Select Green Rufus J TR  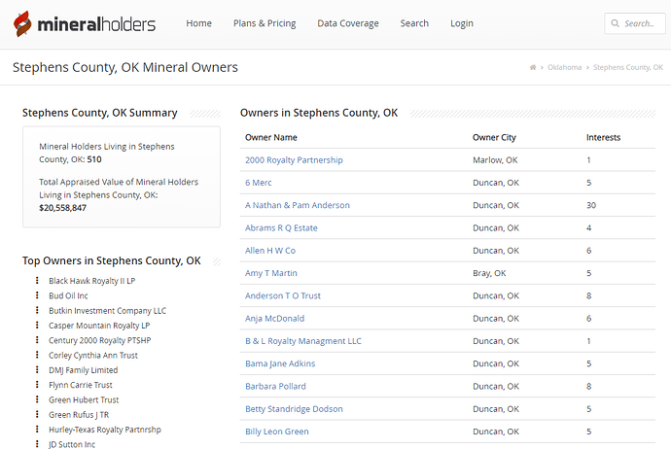(79, 415)
